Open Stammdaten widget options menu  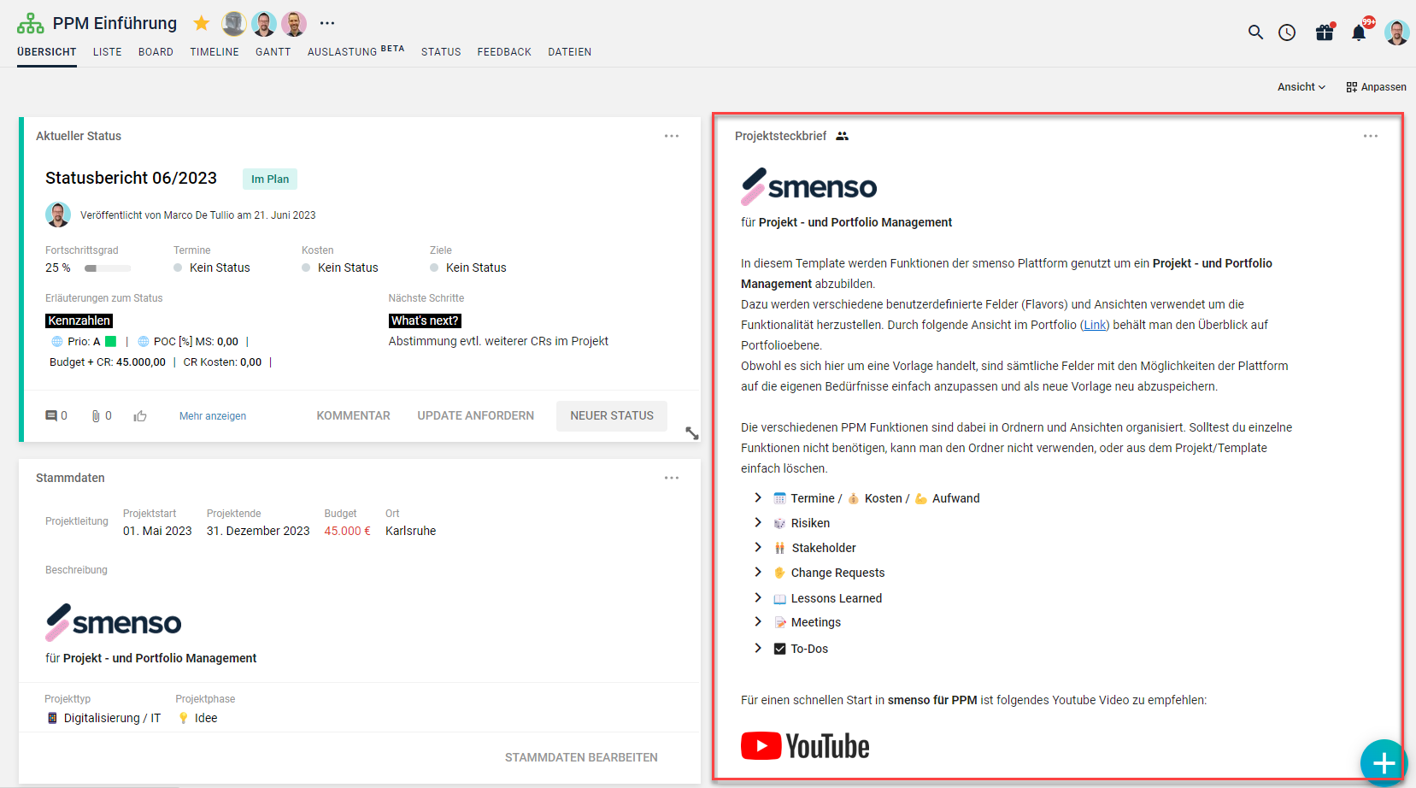point(672,478)
